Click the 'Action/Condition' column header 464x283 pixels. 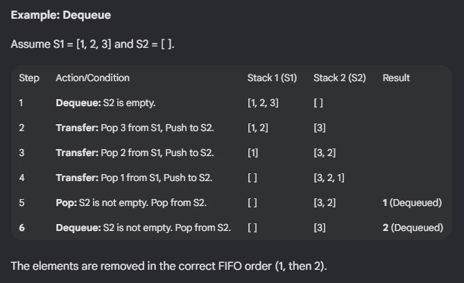92,78
